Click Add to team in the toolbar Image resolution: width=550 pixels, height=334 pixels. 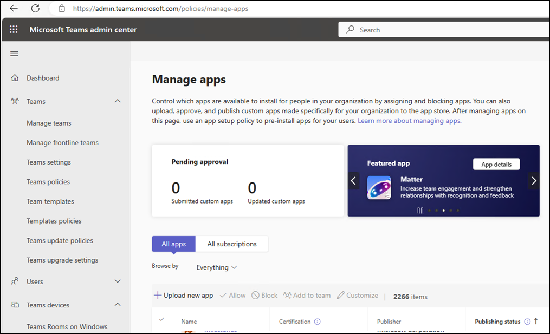[307, 296]
